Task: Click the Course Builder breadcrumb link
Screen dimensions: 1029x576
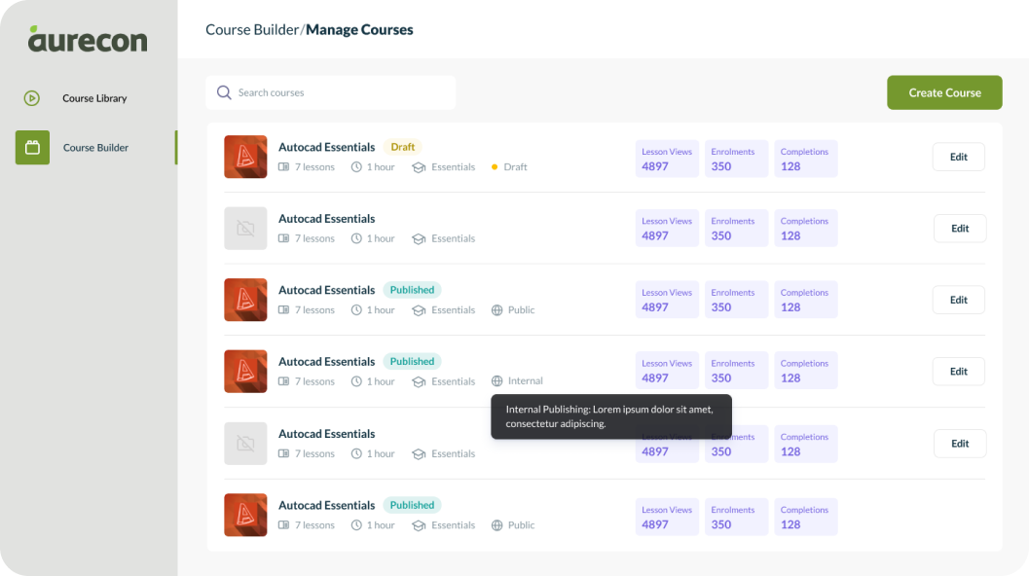Action: pyautogui.click(x=252, y=29)
